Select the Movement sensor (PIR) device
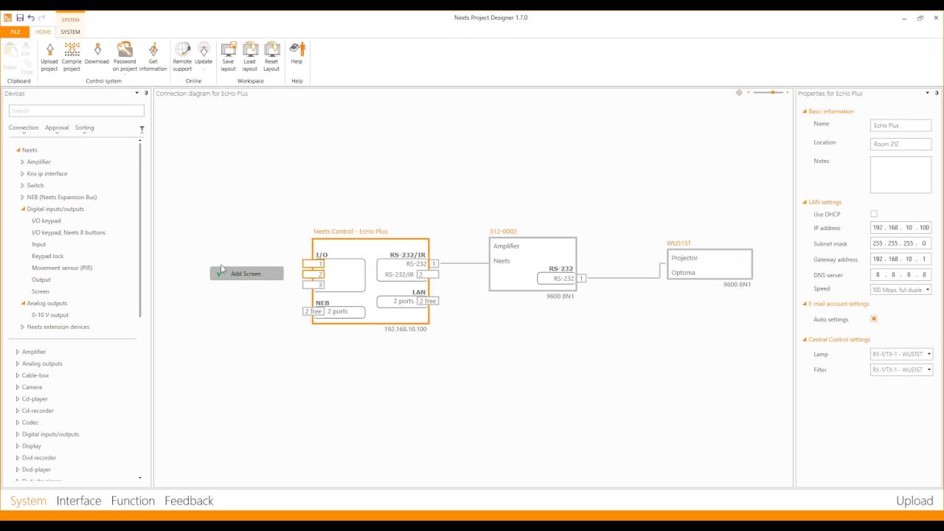944x531 pixels. pyautogui.click(x=62, y=268)
